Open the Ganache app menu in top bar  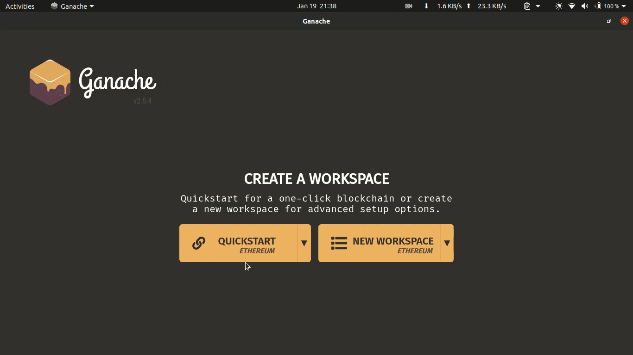72,6
